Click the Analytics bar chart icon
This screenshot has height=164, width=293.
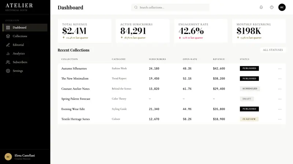pyautogui.click(x=8, y=54)
